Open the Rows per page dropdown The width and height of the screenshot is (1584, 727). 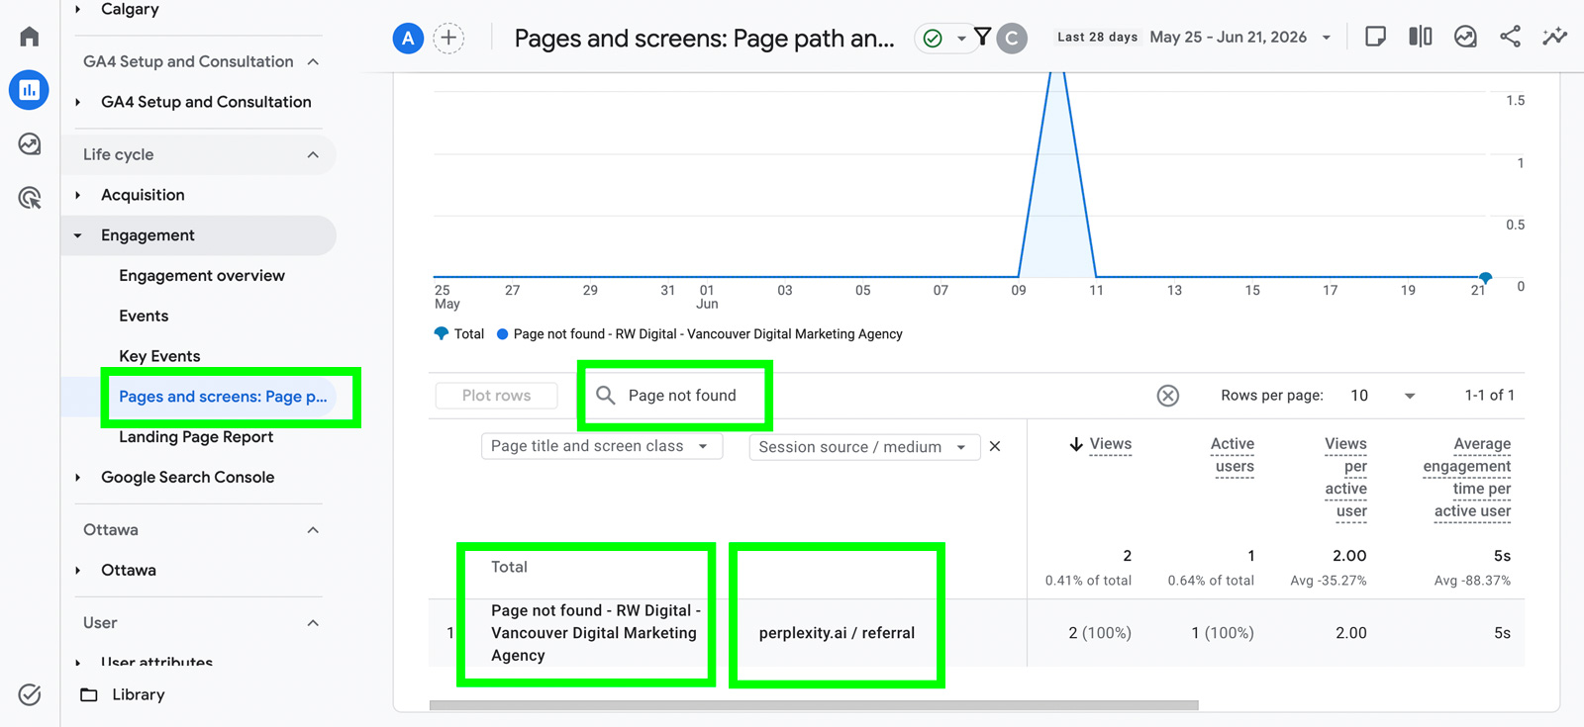click(x=1410, y=396)
